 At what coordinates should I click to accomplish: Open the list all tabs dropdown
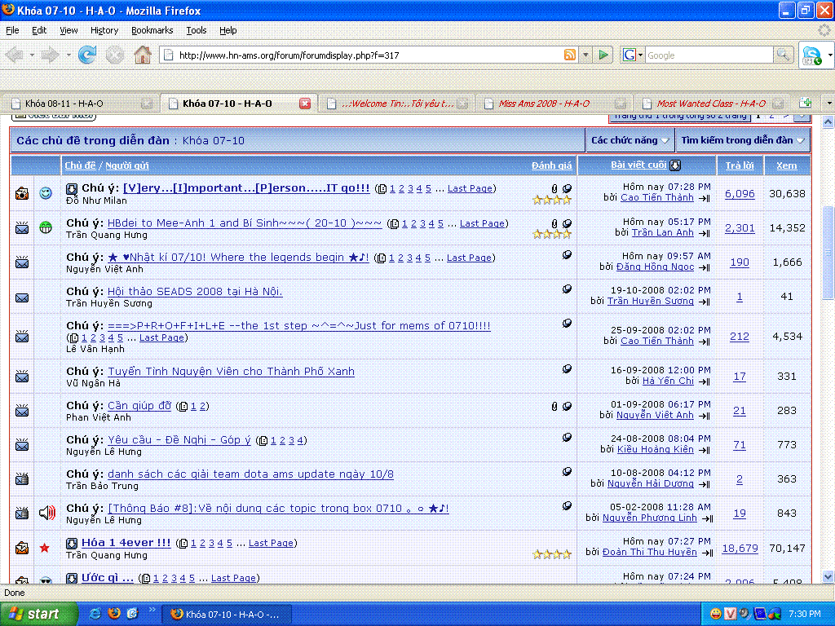[x=828, y=103]
